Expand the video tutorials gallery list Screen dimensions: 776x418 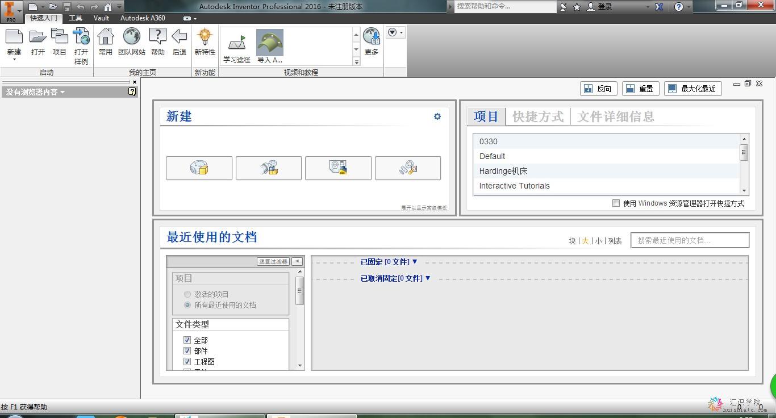coord(357,61)
